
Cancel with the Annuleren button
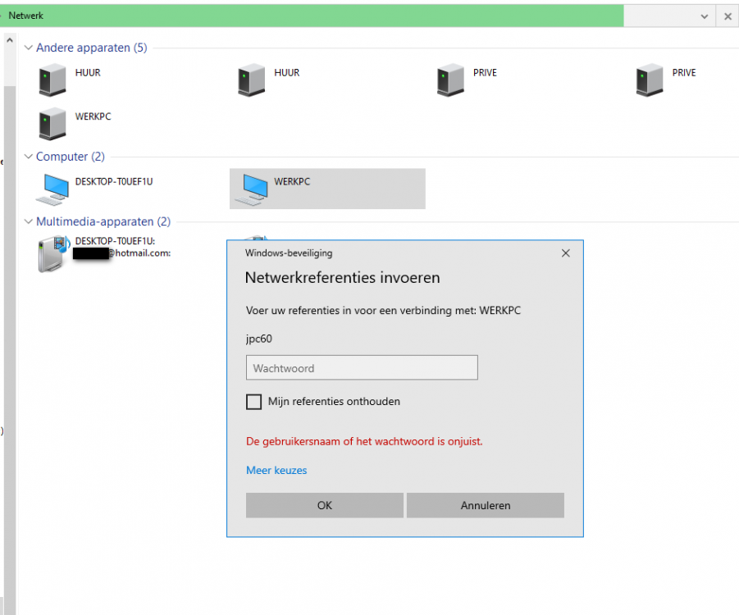(485, 505)
